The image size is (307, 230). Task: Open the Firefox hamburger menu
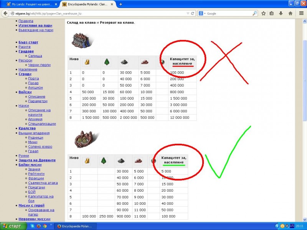pyautogui.click(x=300, y=13)
